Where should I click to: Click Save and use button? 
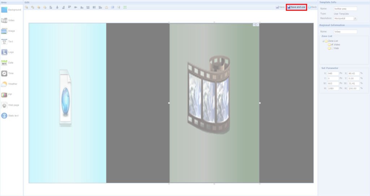(296, 7)
